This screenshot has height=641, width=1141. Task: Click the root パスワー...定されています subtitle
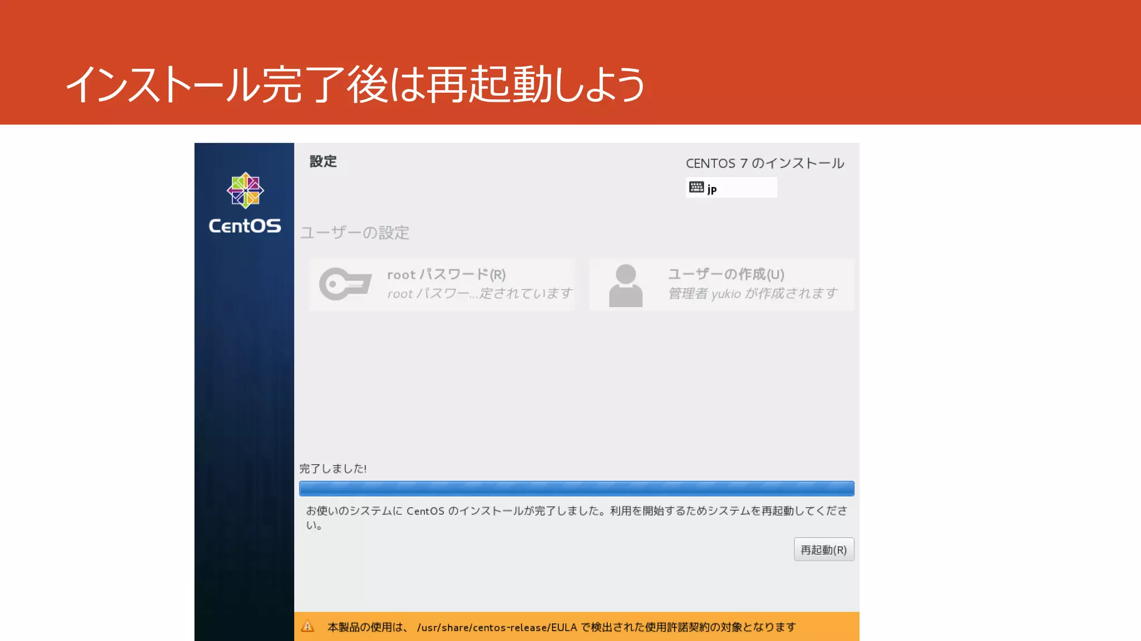coord(480,293)
